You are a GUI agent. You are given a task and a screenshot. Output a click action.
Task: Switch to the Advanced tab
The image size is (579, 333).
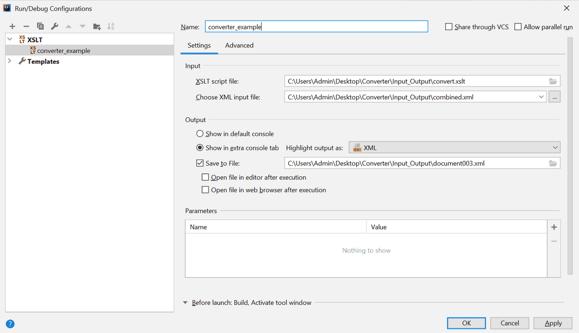239,45
